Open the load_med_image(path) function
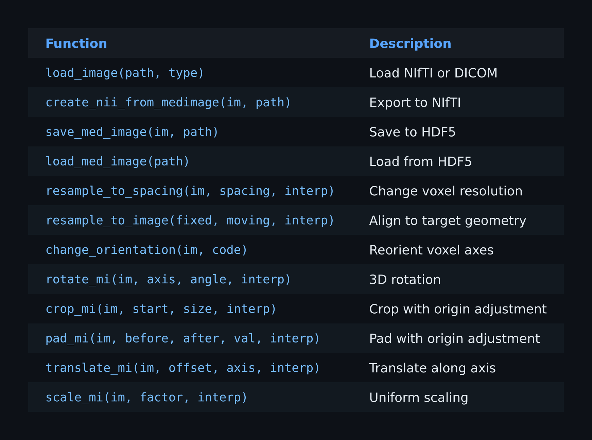This screenshot has width=592, height=440. (117, 162)
